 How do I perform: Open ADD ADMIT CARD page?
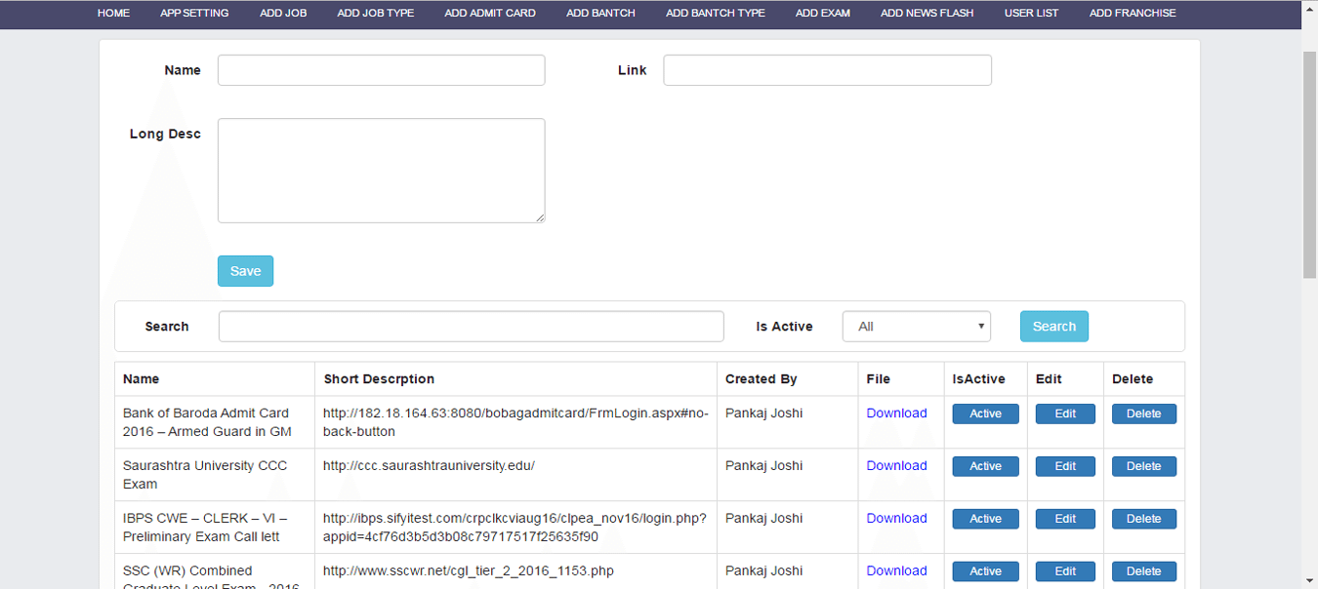(490, 13)
